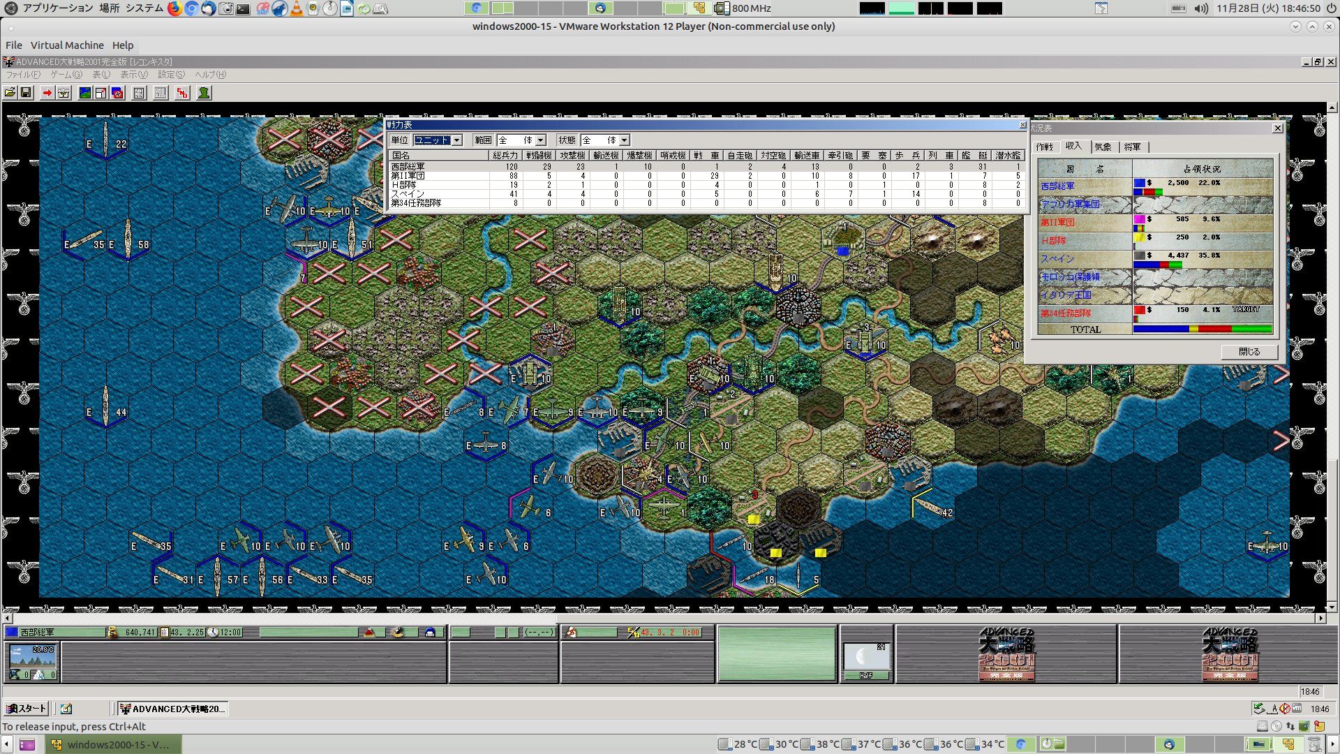The height and width of the screenshot is (754, 1340).
Task: Open the アプリケーション menu in top panel
Action: (58, 8)
